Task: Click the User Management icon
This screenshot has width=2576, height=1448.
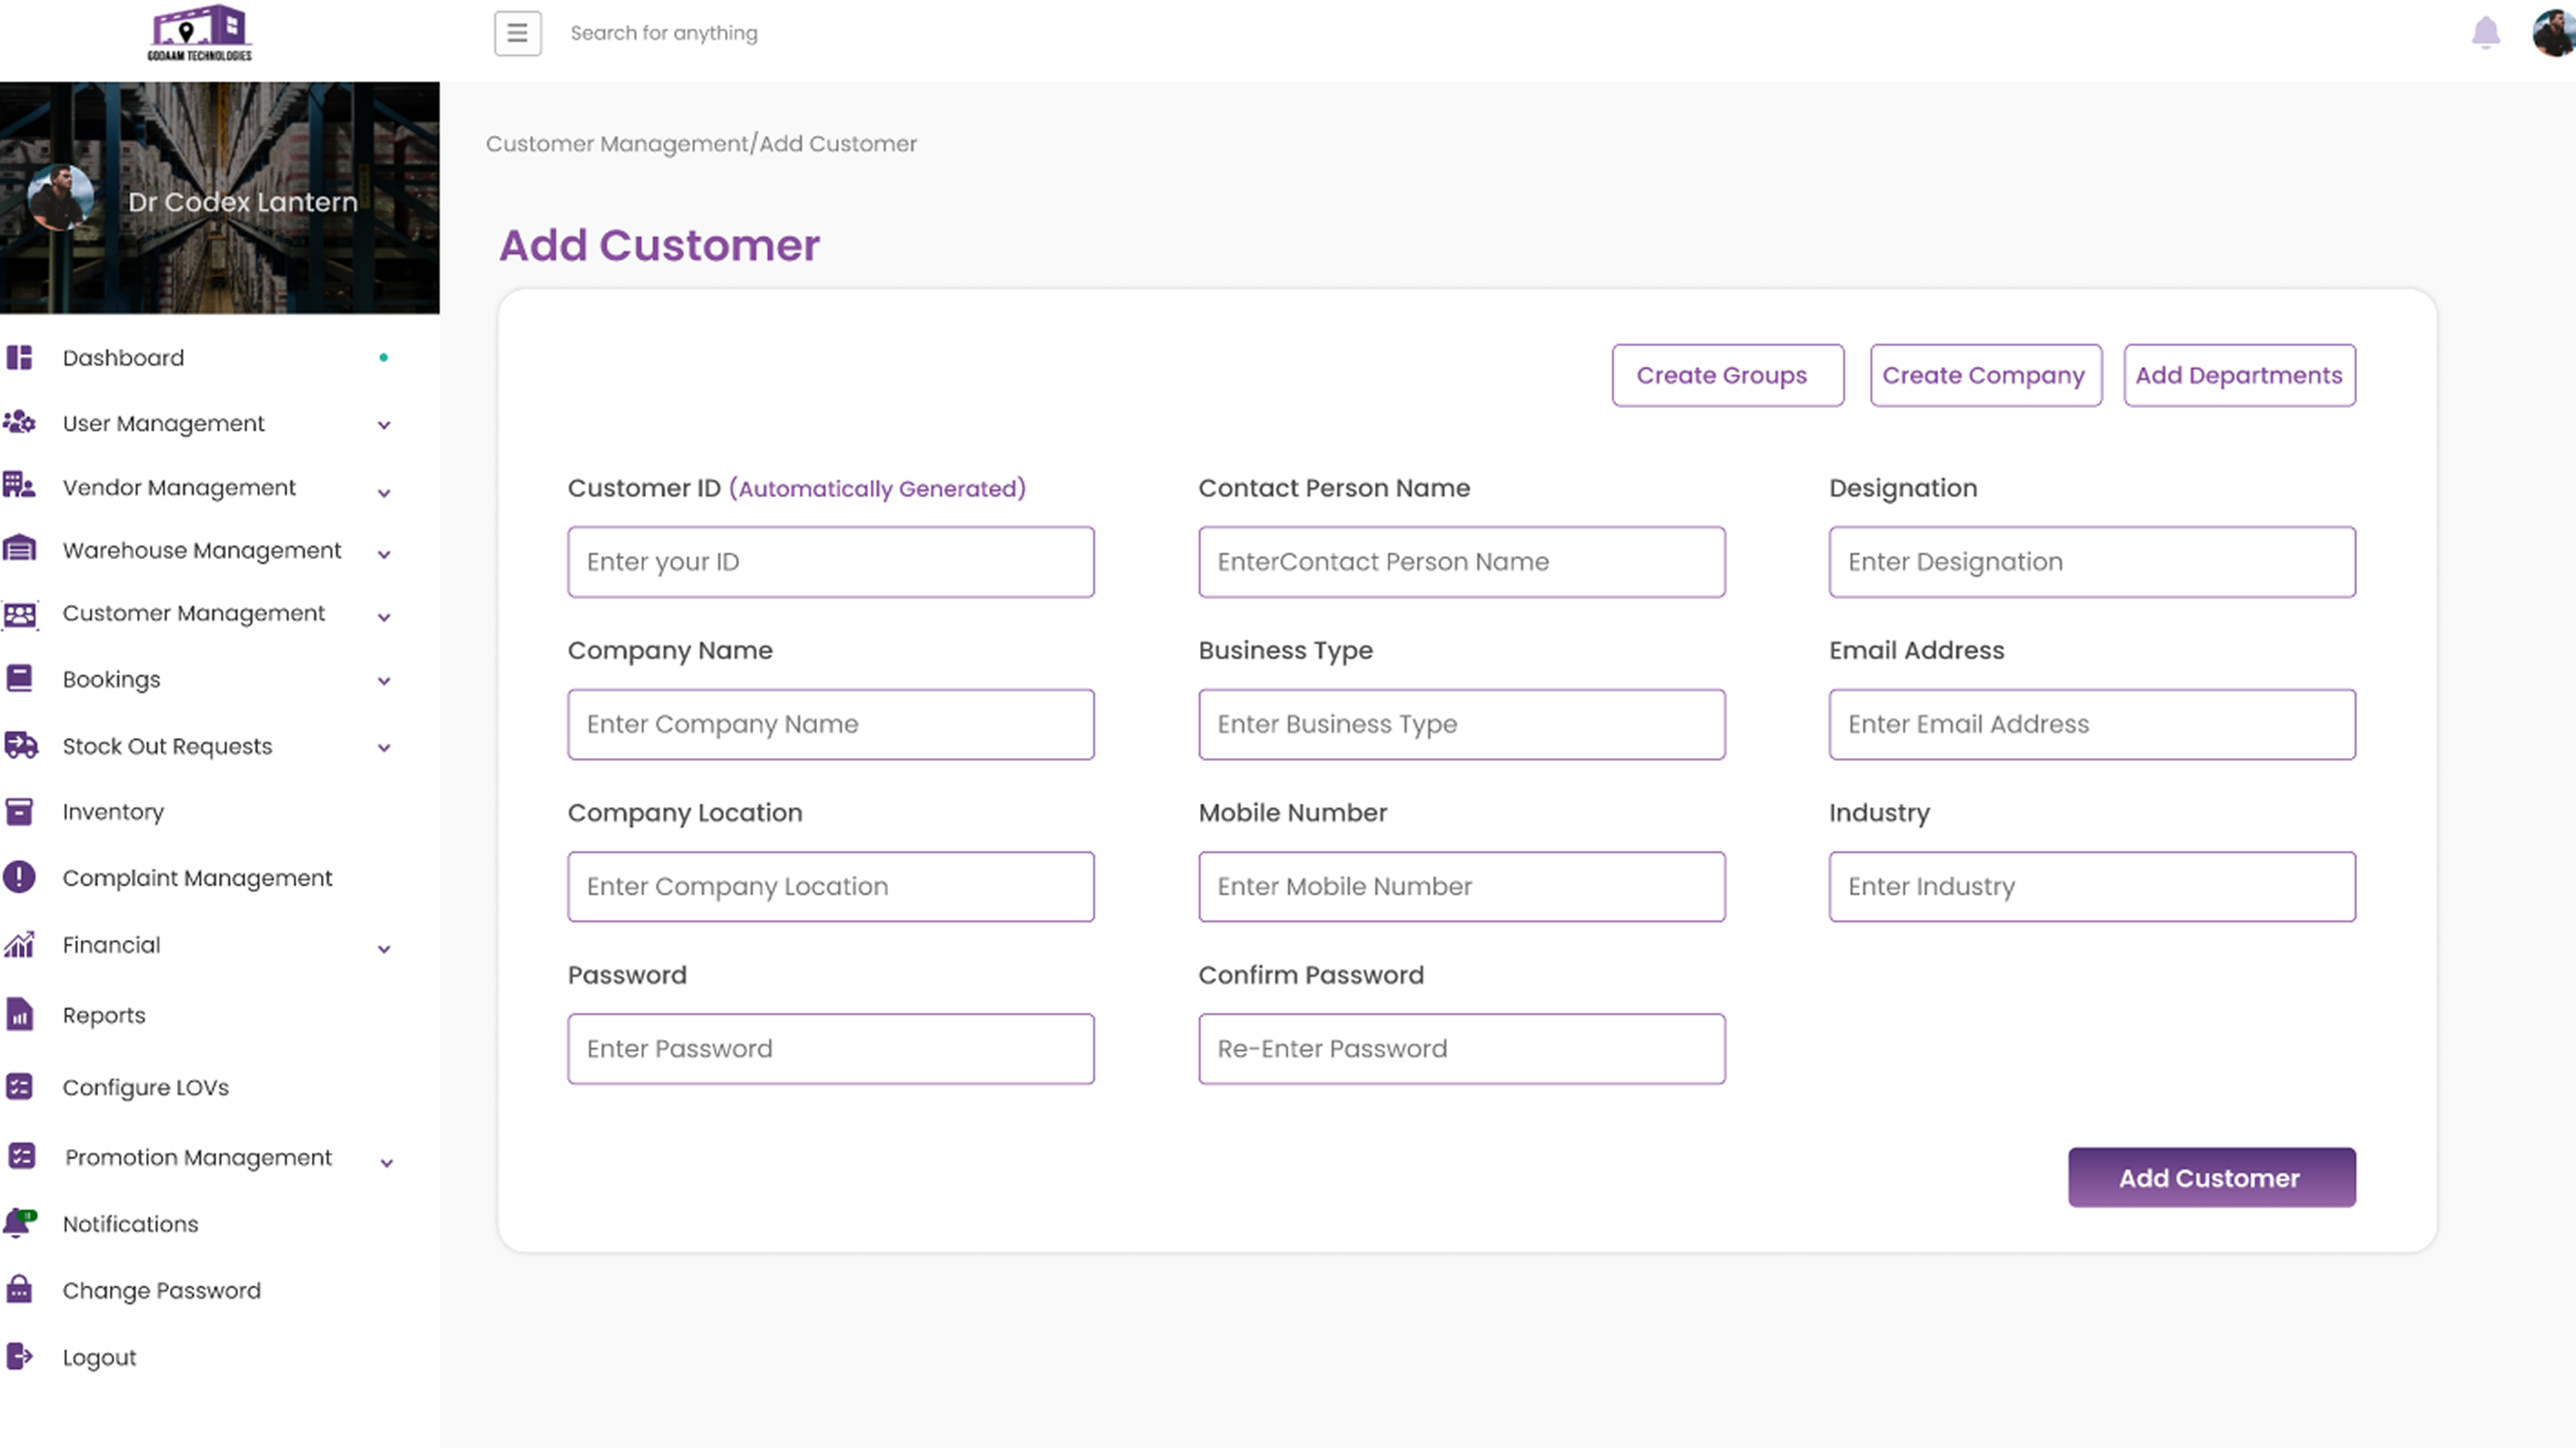Action: pyautogui.click(x=19, y=423)
